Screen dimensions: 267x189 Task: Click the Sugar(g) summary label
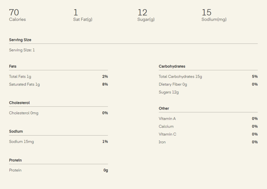pos(146,19)
